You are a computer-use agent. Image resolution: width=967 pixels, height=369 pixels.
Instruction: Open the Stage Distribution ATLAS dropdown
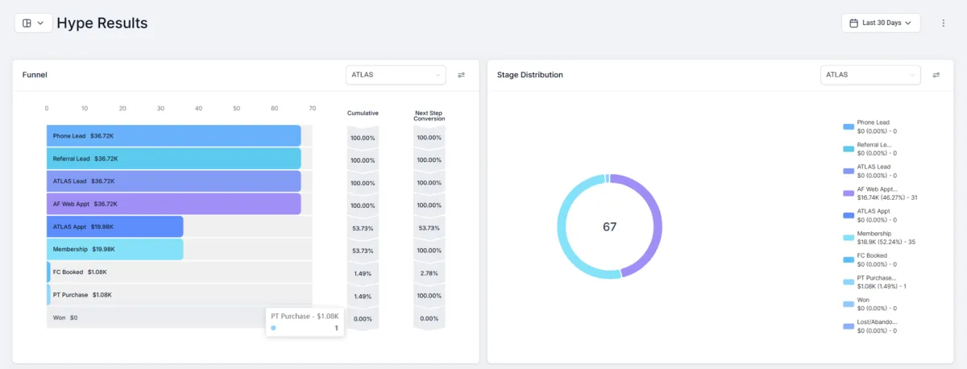pos(870,75)
